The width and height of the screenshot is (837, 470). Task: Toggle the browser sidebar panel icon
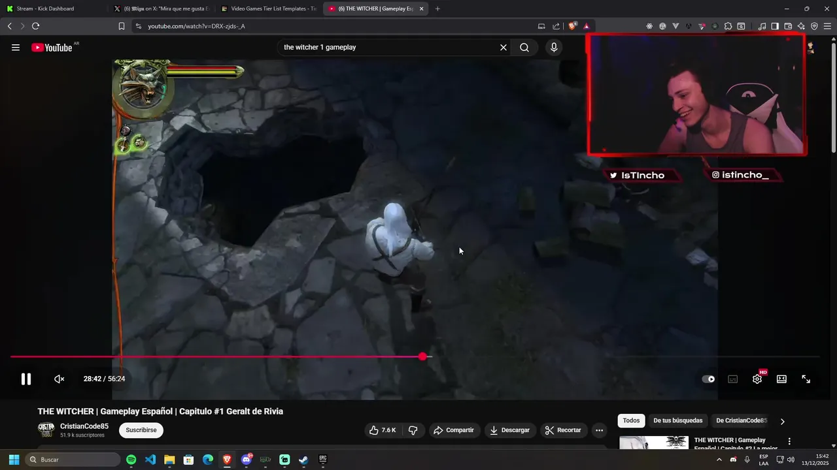[775, 26]
